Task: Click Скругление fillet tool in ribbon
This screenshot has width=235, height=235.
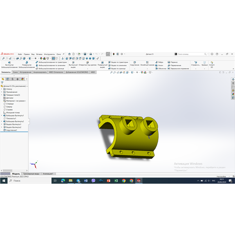Action: [x=135, y=63]
